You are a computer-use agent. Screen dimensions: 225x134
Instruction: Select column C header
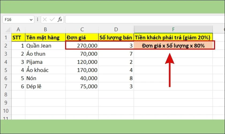tap(82, 29)
